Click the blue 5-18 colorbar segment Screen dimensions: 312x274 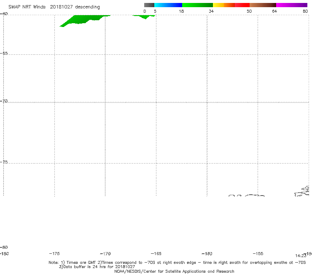click(168, 5)
